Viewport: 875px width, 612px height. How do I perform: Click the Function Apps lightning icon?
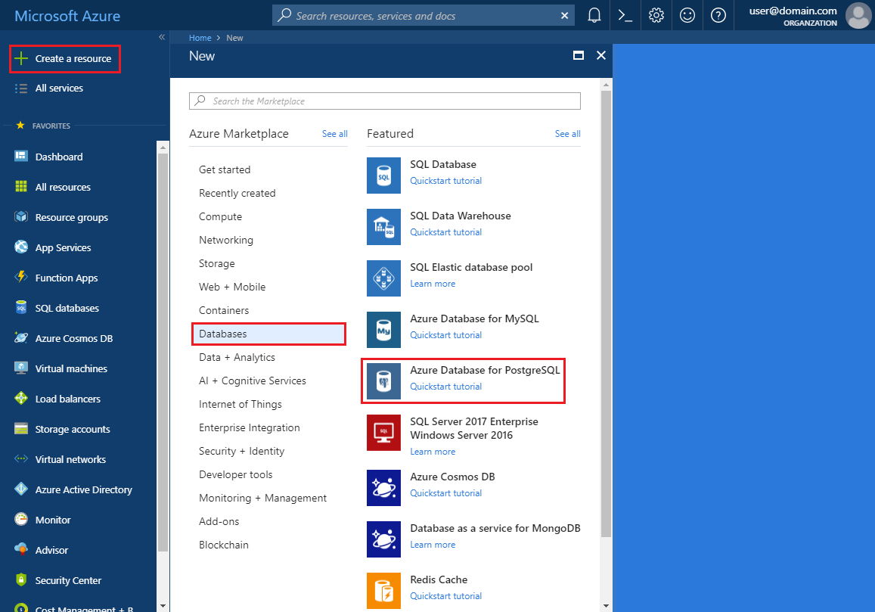click(21, 277)
